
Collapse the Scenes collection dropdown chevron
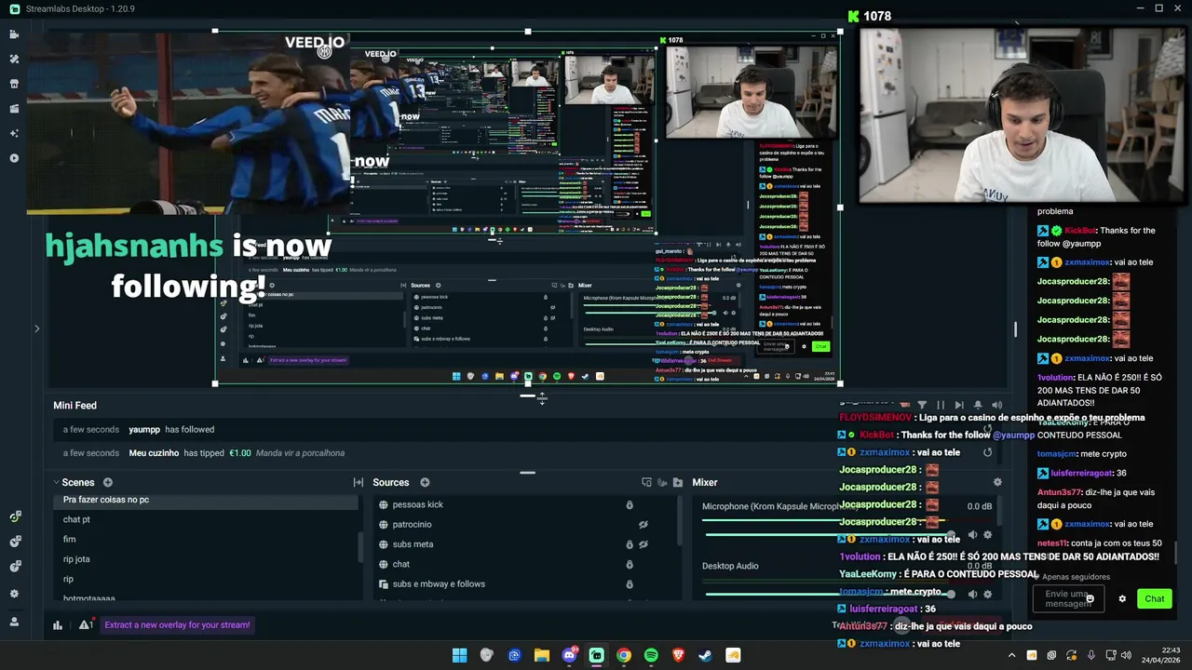click(x=57, y=483)
